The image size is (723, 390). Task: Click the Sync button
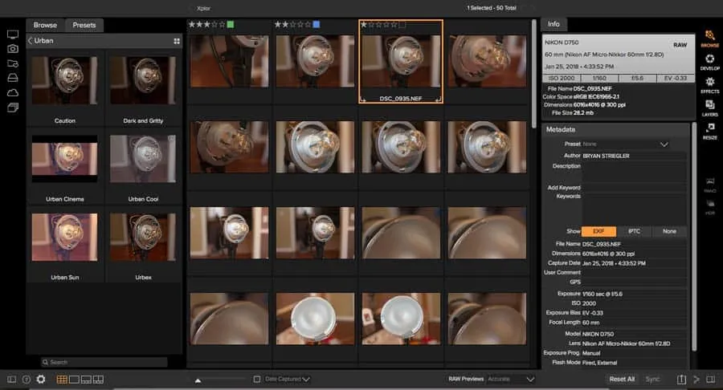652,379
